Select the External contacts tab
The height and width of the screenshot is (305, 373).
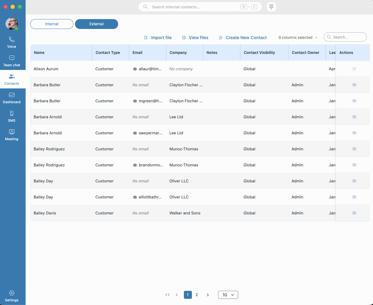(x=96, y=24)
